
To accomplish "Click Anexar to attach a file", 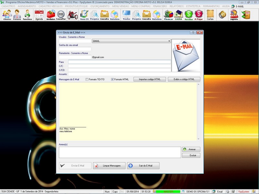I will [x=191, y=149].
